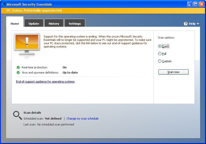This screenshot has height=144, width=206.
Task: Click the 'PC status: Potentially unprotected' banner text
Action: click(x=34, y=10)
